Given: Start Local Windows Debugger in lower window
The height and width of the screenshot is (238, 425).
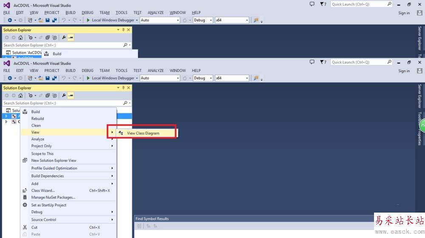Looking at the screenshot, I should (110, 78).
